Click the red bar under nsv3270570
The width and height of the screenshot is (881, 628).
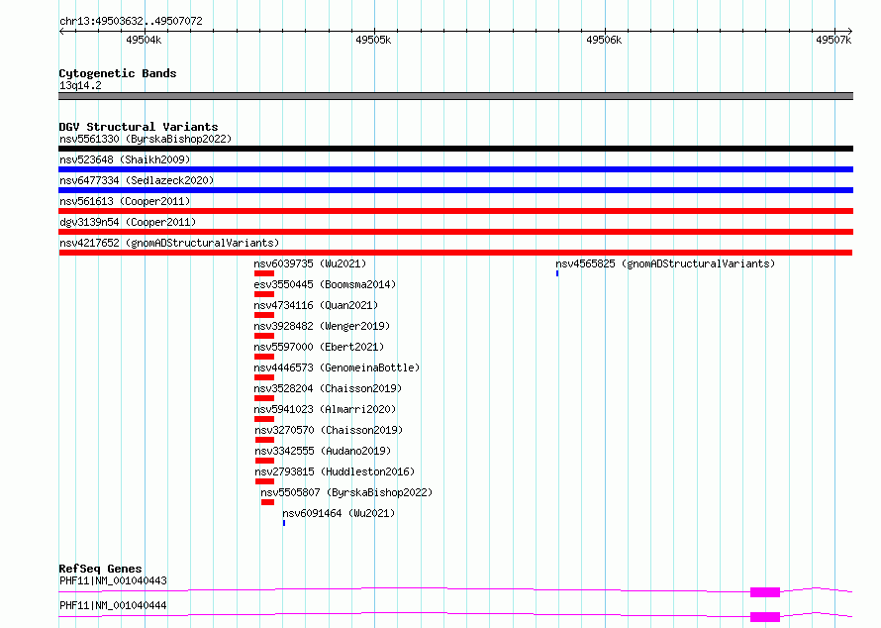pos(264,440)
